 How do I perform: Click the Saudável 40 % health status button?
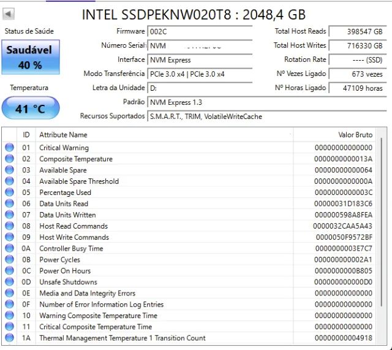(31, 57)
